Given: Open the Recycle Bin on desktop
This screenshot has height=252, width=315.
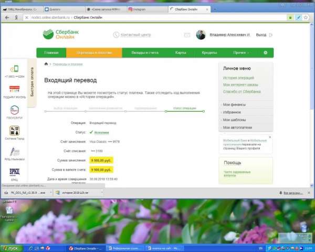Looking at the screenshot, I should [x=304, y=227].
